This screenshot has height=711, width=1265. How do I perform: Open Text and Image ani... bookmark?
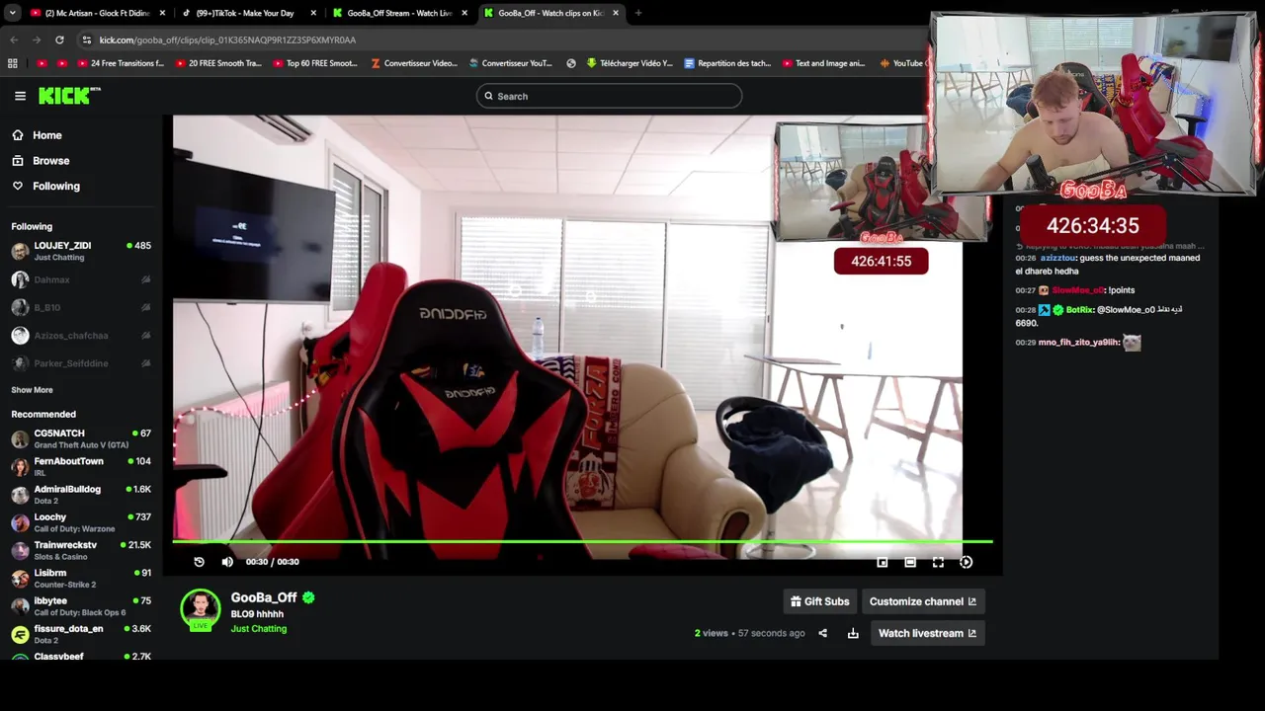pos(823,63)
